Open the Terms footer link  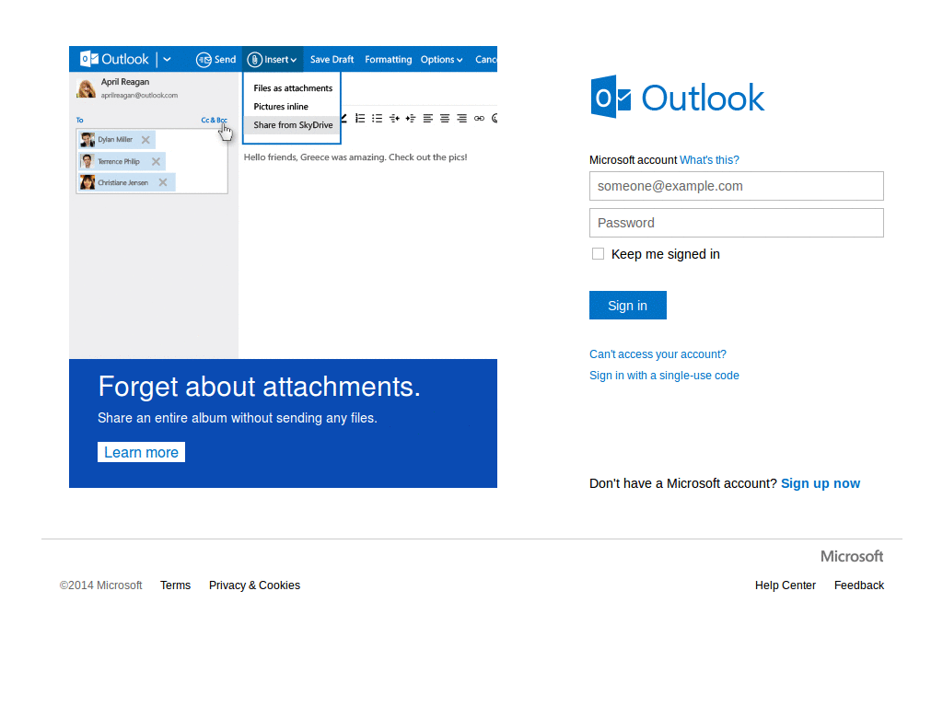pos(175,585)
